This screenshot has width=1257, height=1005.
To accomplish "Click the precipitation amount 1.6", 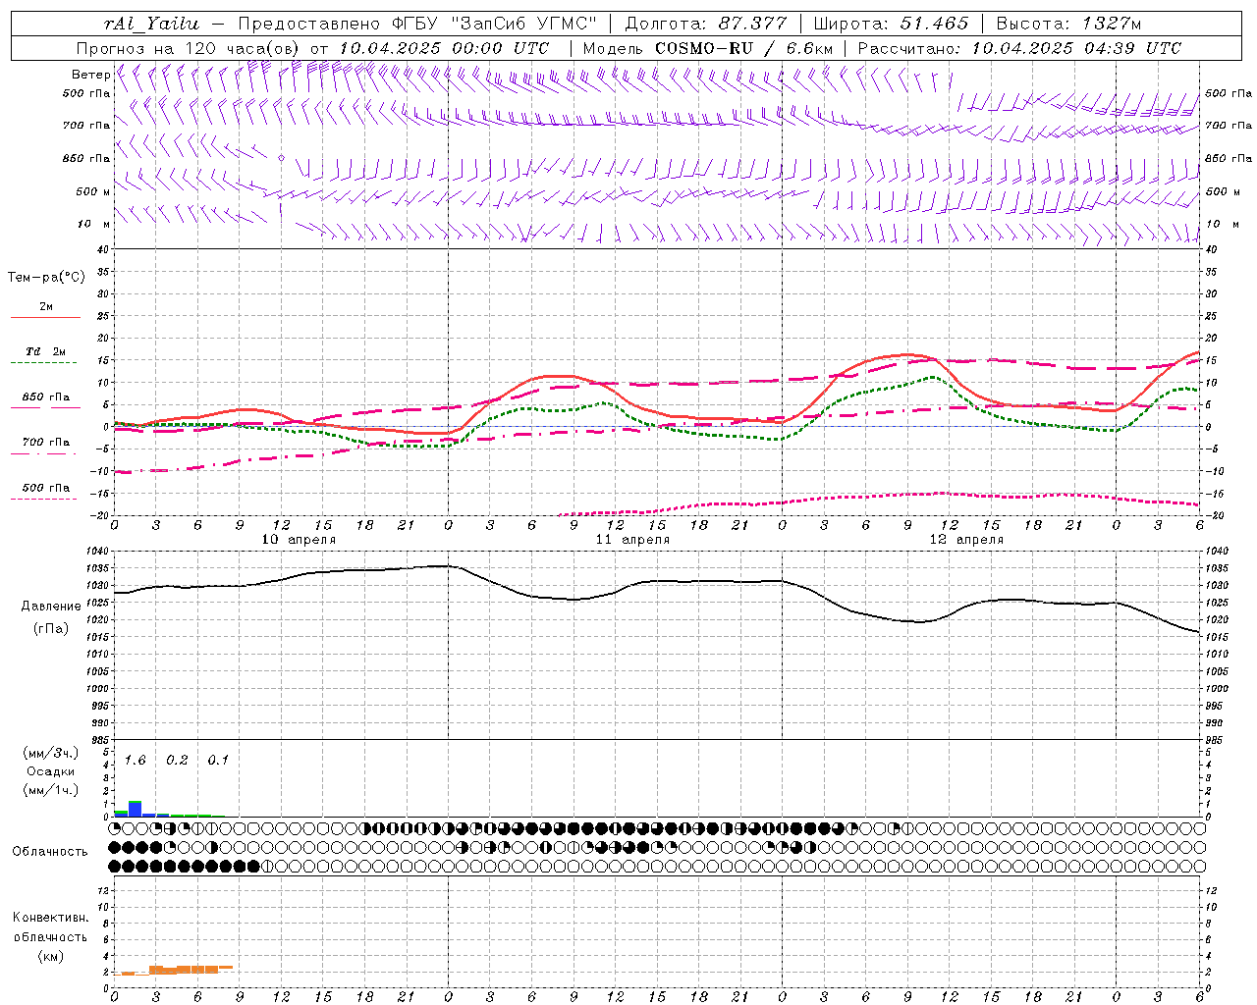I will click(x=135, y=761).
